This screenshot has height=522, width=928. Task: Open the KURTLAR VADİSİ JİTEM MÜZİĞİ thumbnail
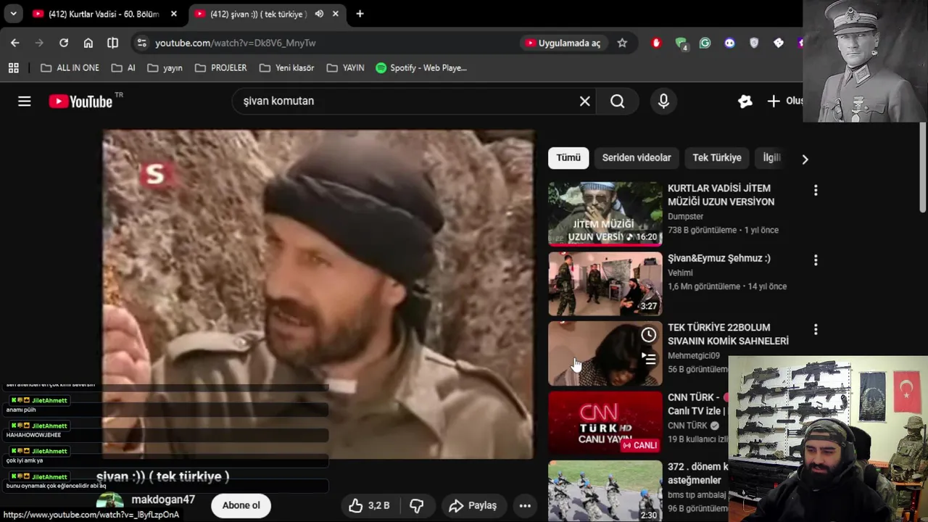click(605, 214)
